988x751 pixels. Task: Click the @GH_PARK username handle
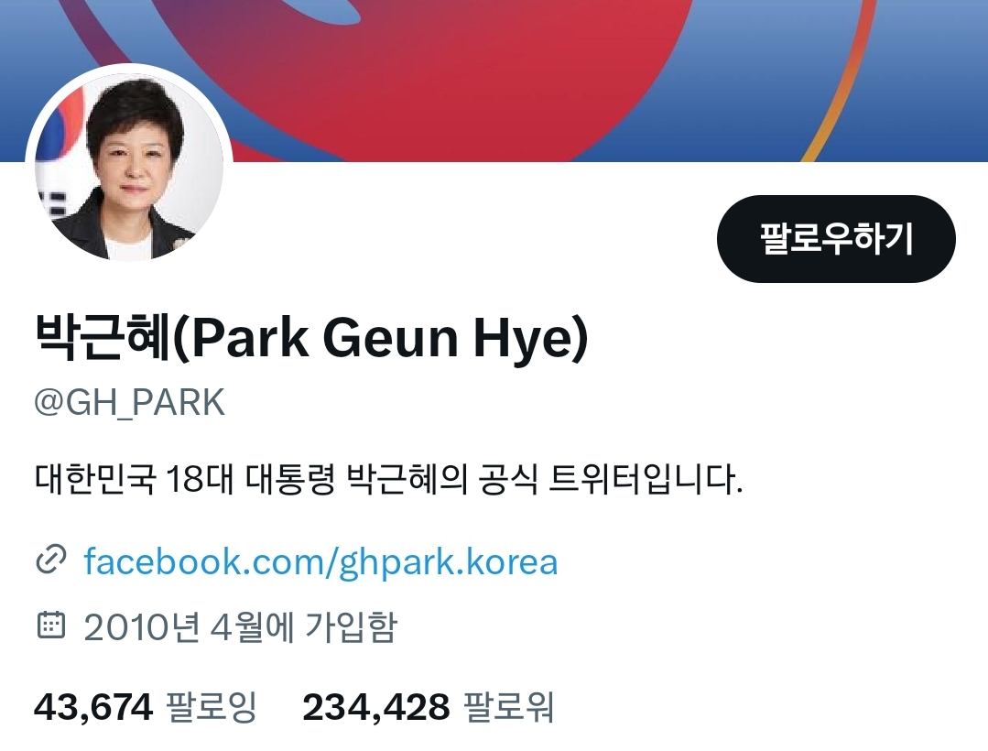pyautogui.click(x=129, y=402)
